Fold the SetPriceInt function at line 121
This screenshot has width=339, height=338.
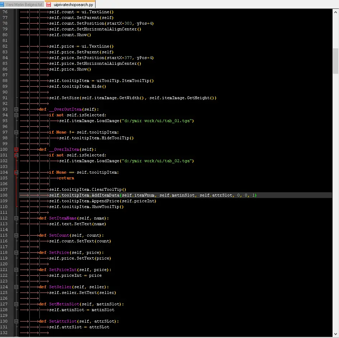pyautogui.click(x=16, y=270)
